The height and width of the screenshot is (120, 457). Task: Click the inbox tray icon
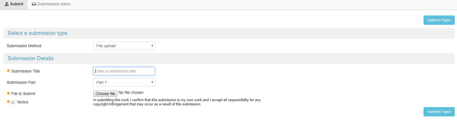(34, 4)
